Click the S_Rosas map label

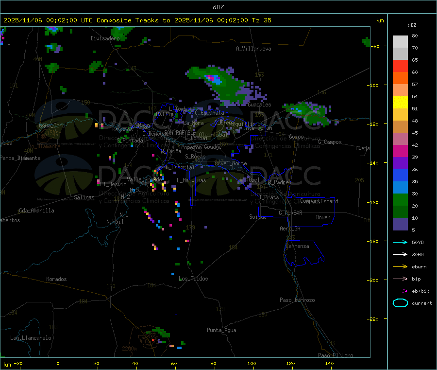click(195, 157)
